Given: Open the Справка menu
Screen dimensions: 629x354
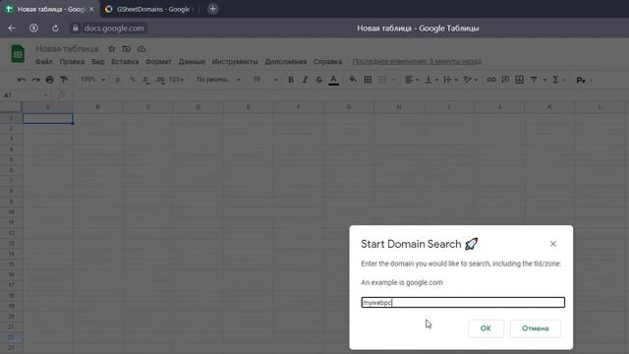Looking at the screenshot, I should point(327,61).
